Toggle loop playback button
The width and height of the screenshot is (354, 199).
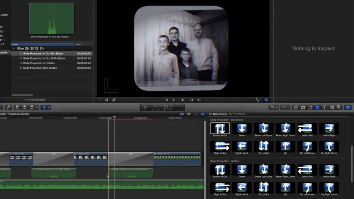(x=266, y=100)
